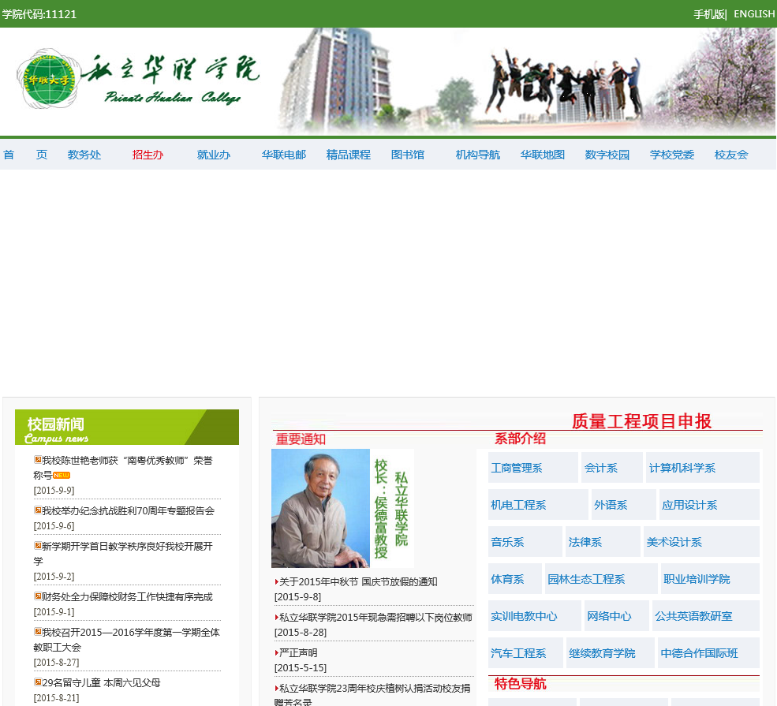The image size is (777, 706).
Task: Open 教务处 in the navigation bar
Action: pyautogui.click(x=84, y=155)
